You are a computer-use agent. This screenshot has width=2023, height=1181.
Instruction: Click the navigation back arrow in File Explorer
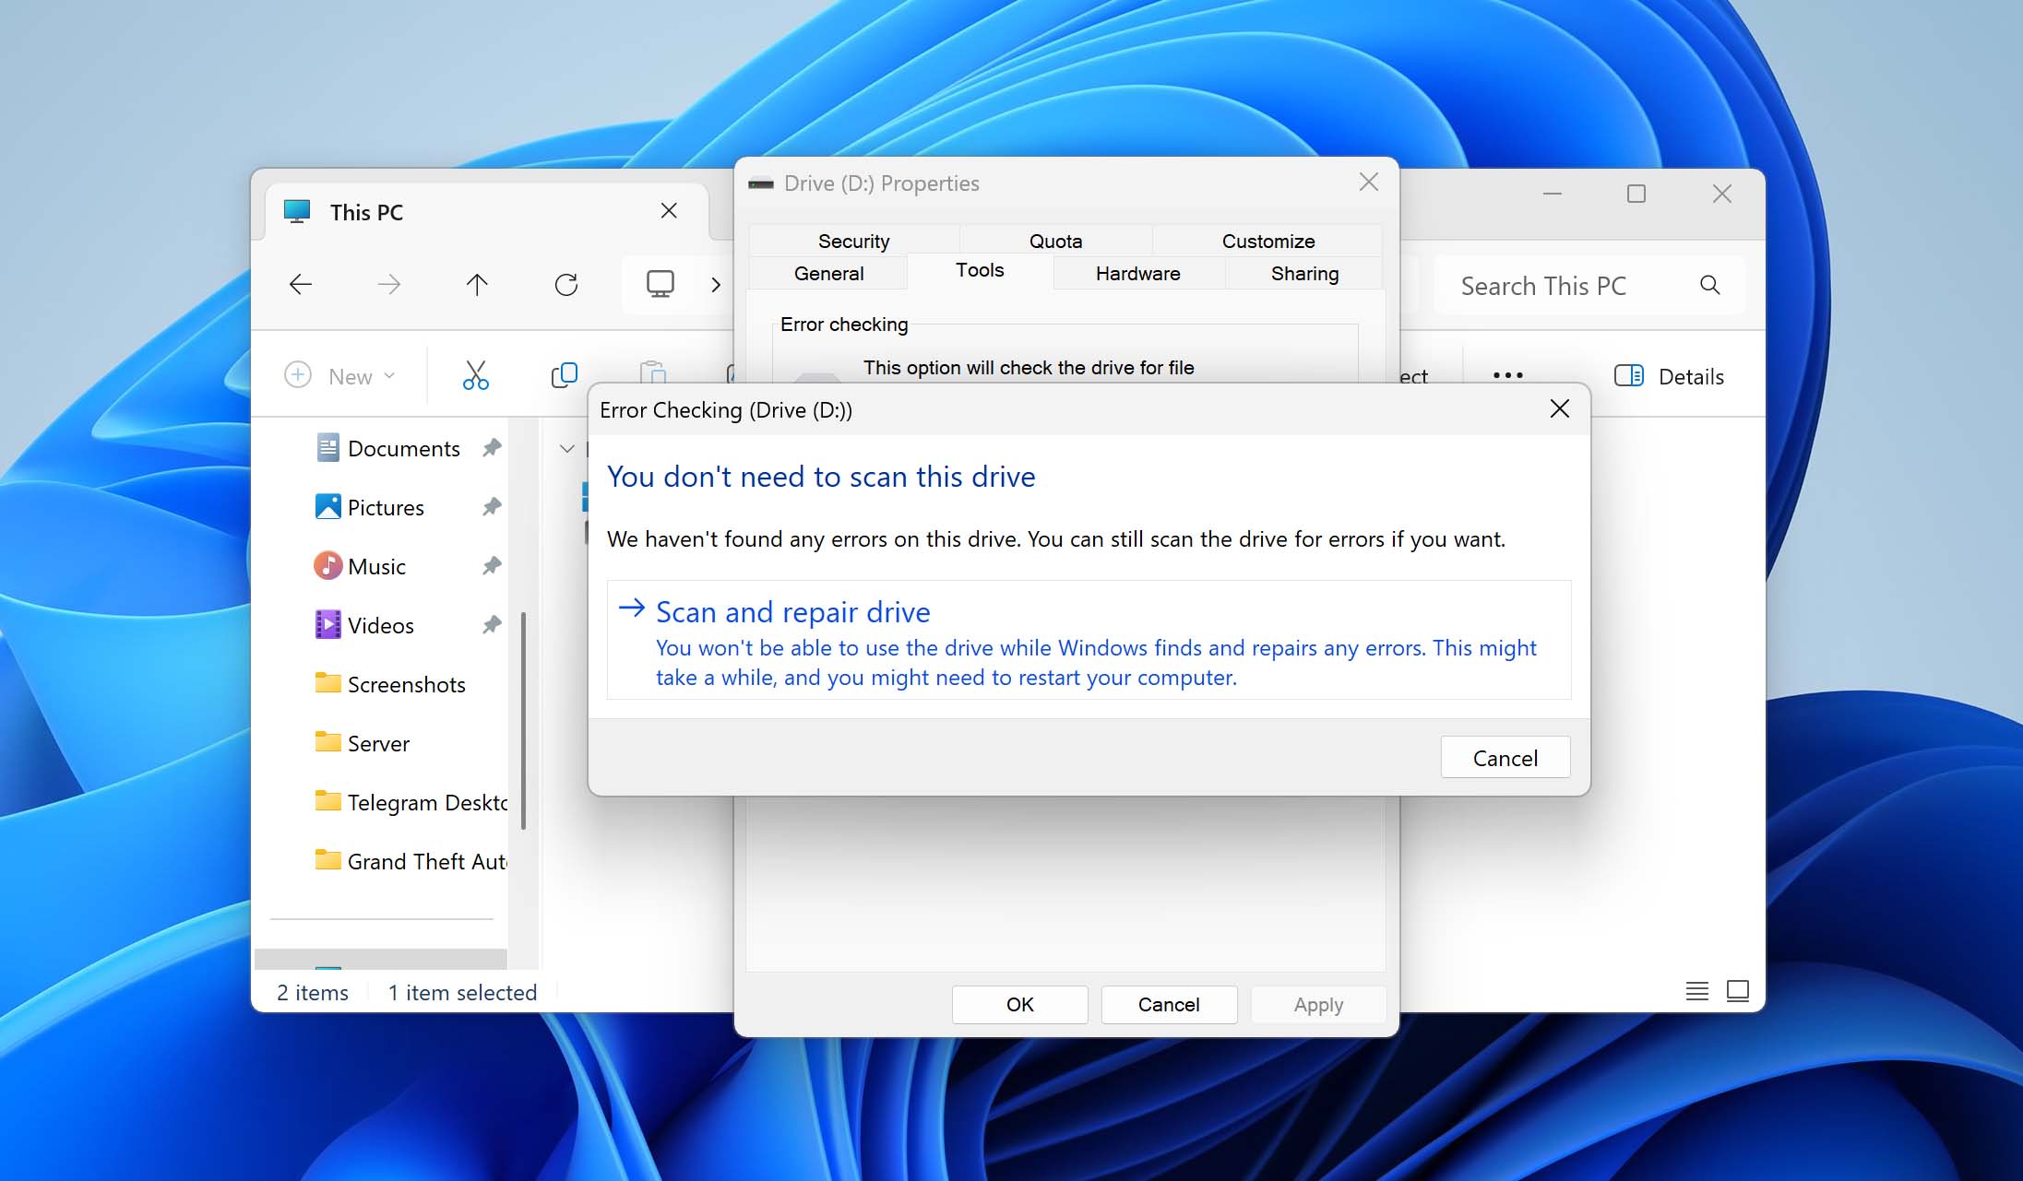coord(301,284)
